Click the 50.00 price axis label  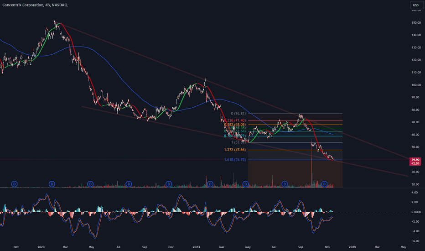point(416,147)
